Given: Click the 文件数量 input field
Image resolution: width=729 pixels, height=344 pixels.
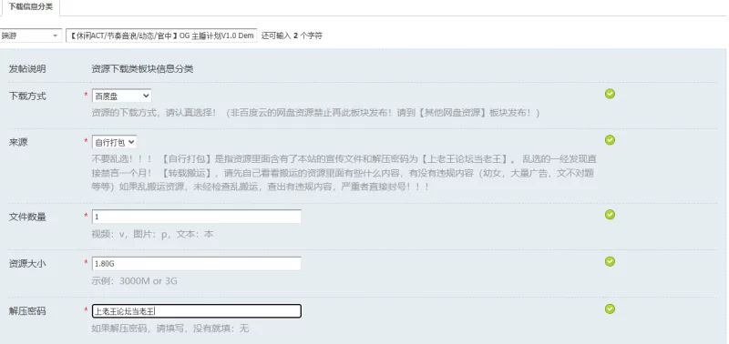Looking at the screenshot, I should (x=196, y=217).
